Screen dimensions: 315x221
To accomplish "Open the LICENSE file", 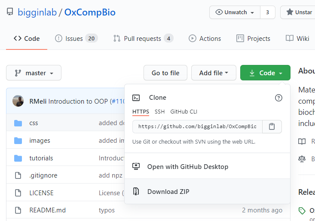I will (x=41, y=193).
